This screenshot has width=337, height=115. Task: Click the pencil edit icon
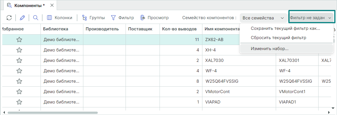click(x=22, y=18)
